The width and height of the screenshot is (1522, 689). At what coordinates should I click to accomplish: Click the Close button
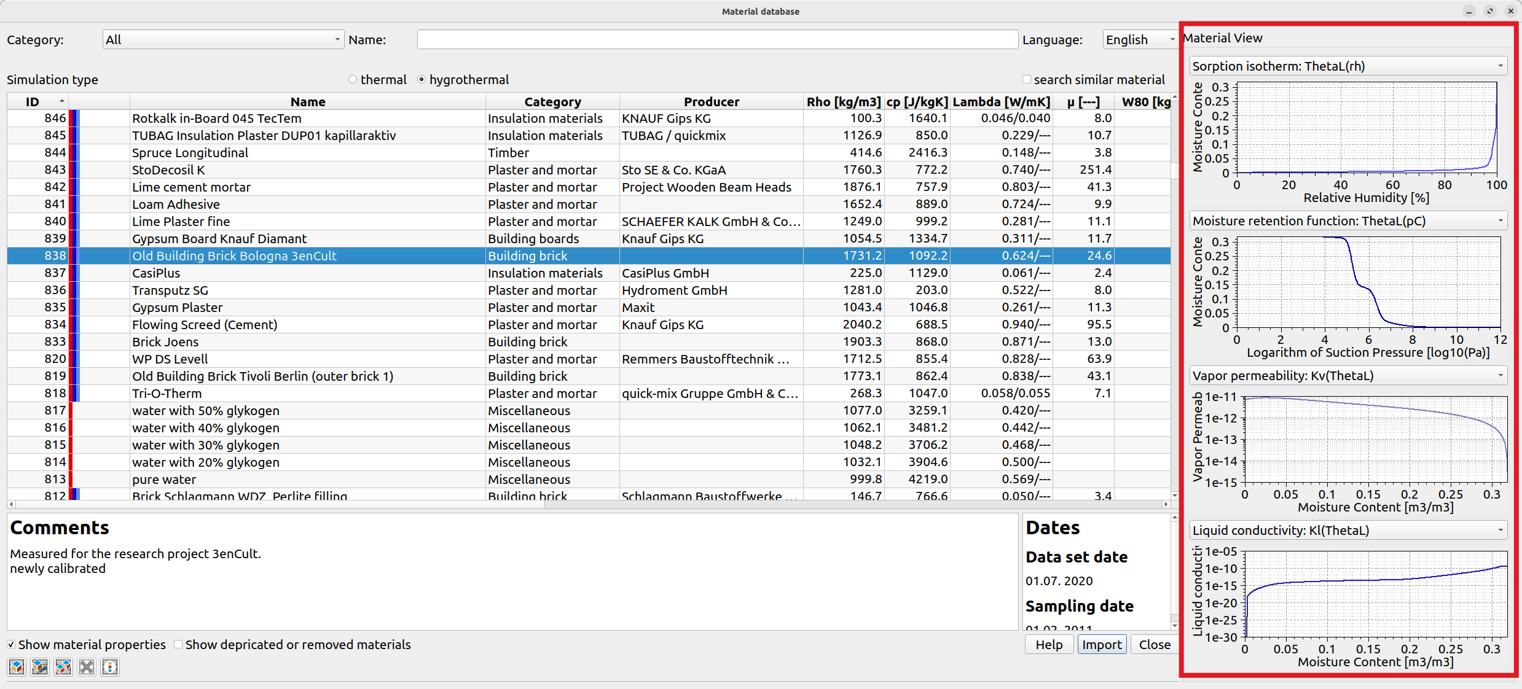tap(1155, 644)
